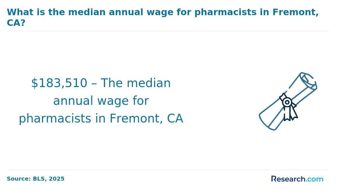Click the divider line under the heading

(x=169, y=31)
